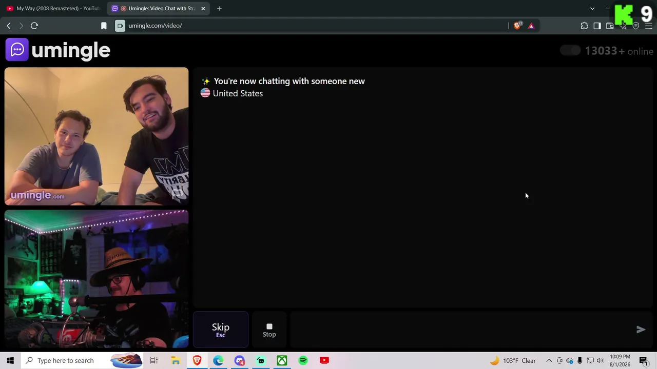Open the 103°F Clear weather widget
The image size is (657, 369).
(513, 360)
